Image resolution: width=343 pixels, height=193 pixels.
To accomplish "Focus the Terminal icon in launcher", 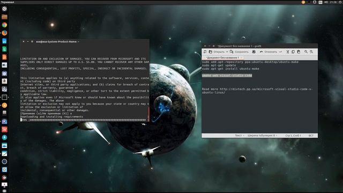I will (4, 97).
